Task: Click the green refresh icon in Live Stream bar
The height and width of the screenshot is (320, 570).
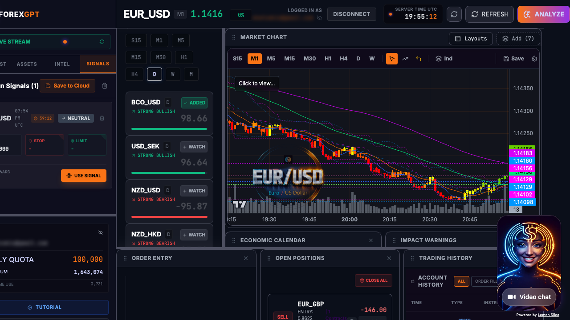Action: [102, 42]
